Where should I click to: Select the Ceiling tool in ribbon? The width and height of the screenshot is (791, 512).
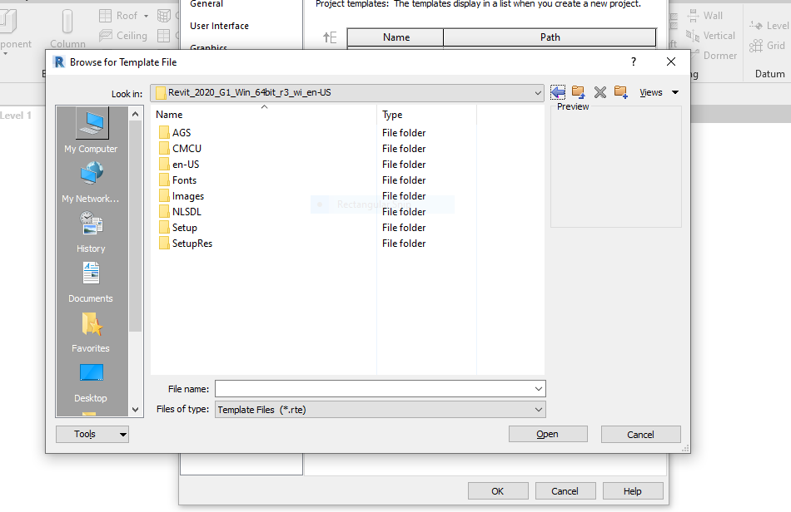[123, 36]
